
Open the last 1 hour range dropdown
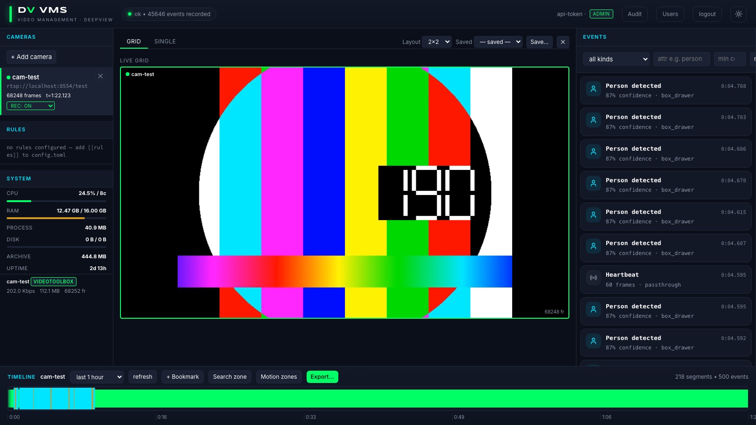click(97, 377)
